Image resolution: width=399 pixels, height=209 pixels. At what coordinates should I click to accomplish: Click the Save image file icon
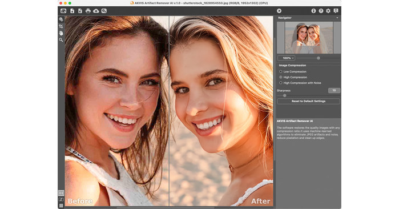click(x=80, y=11)
